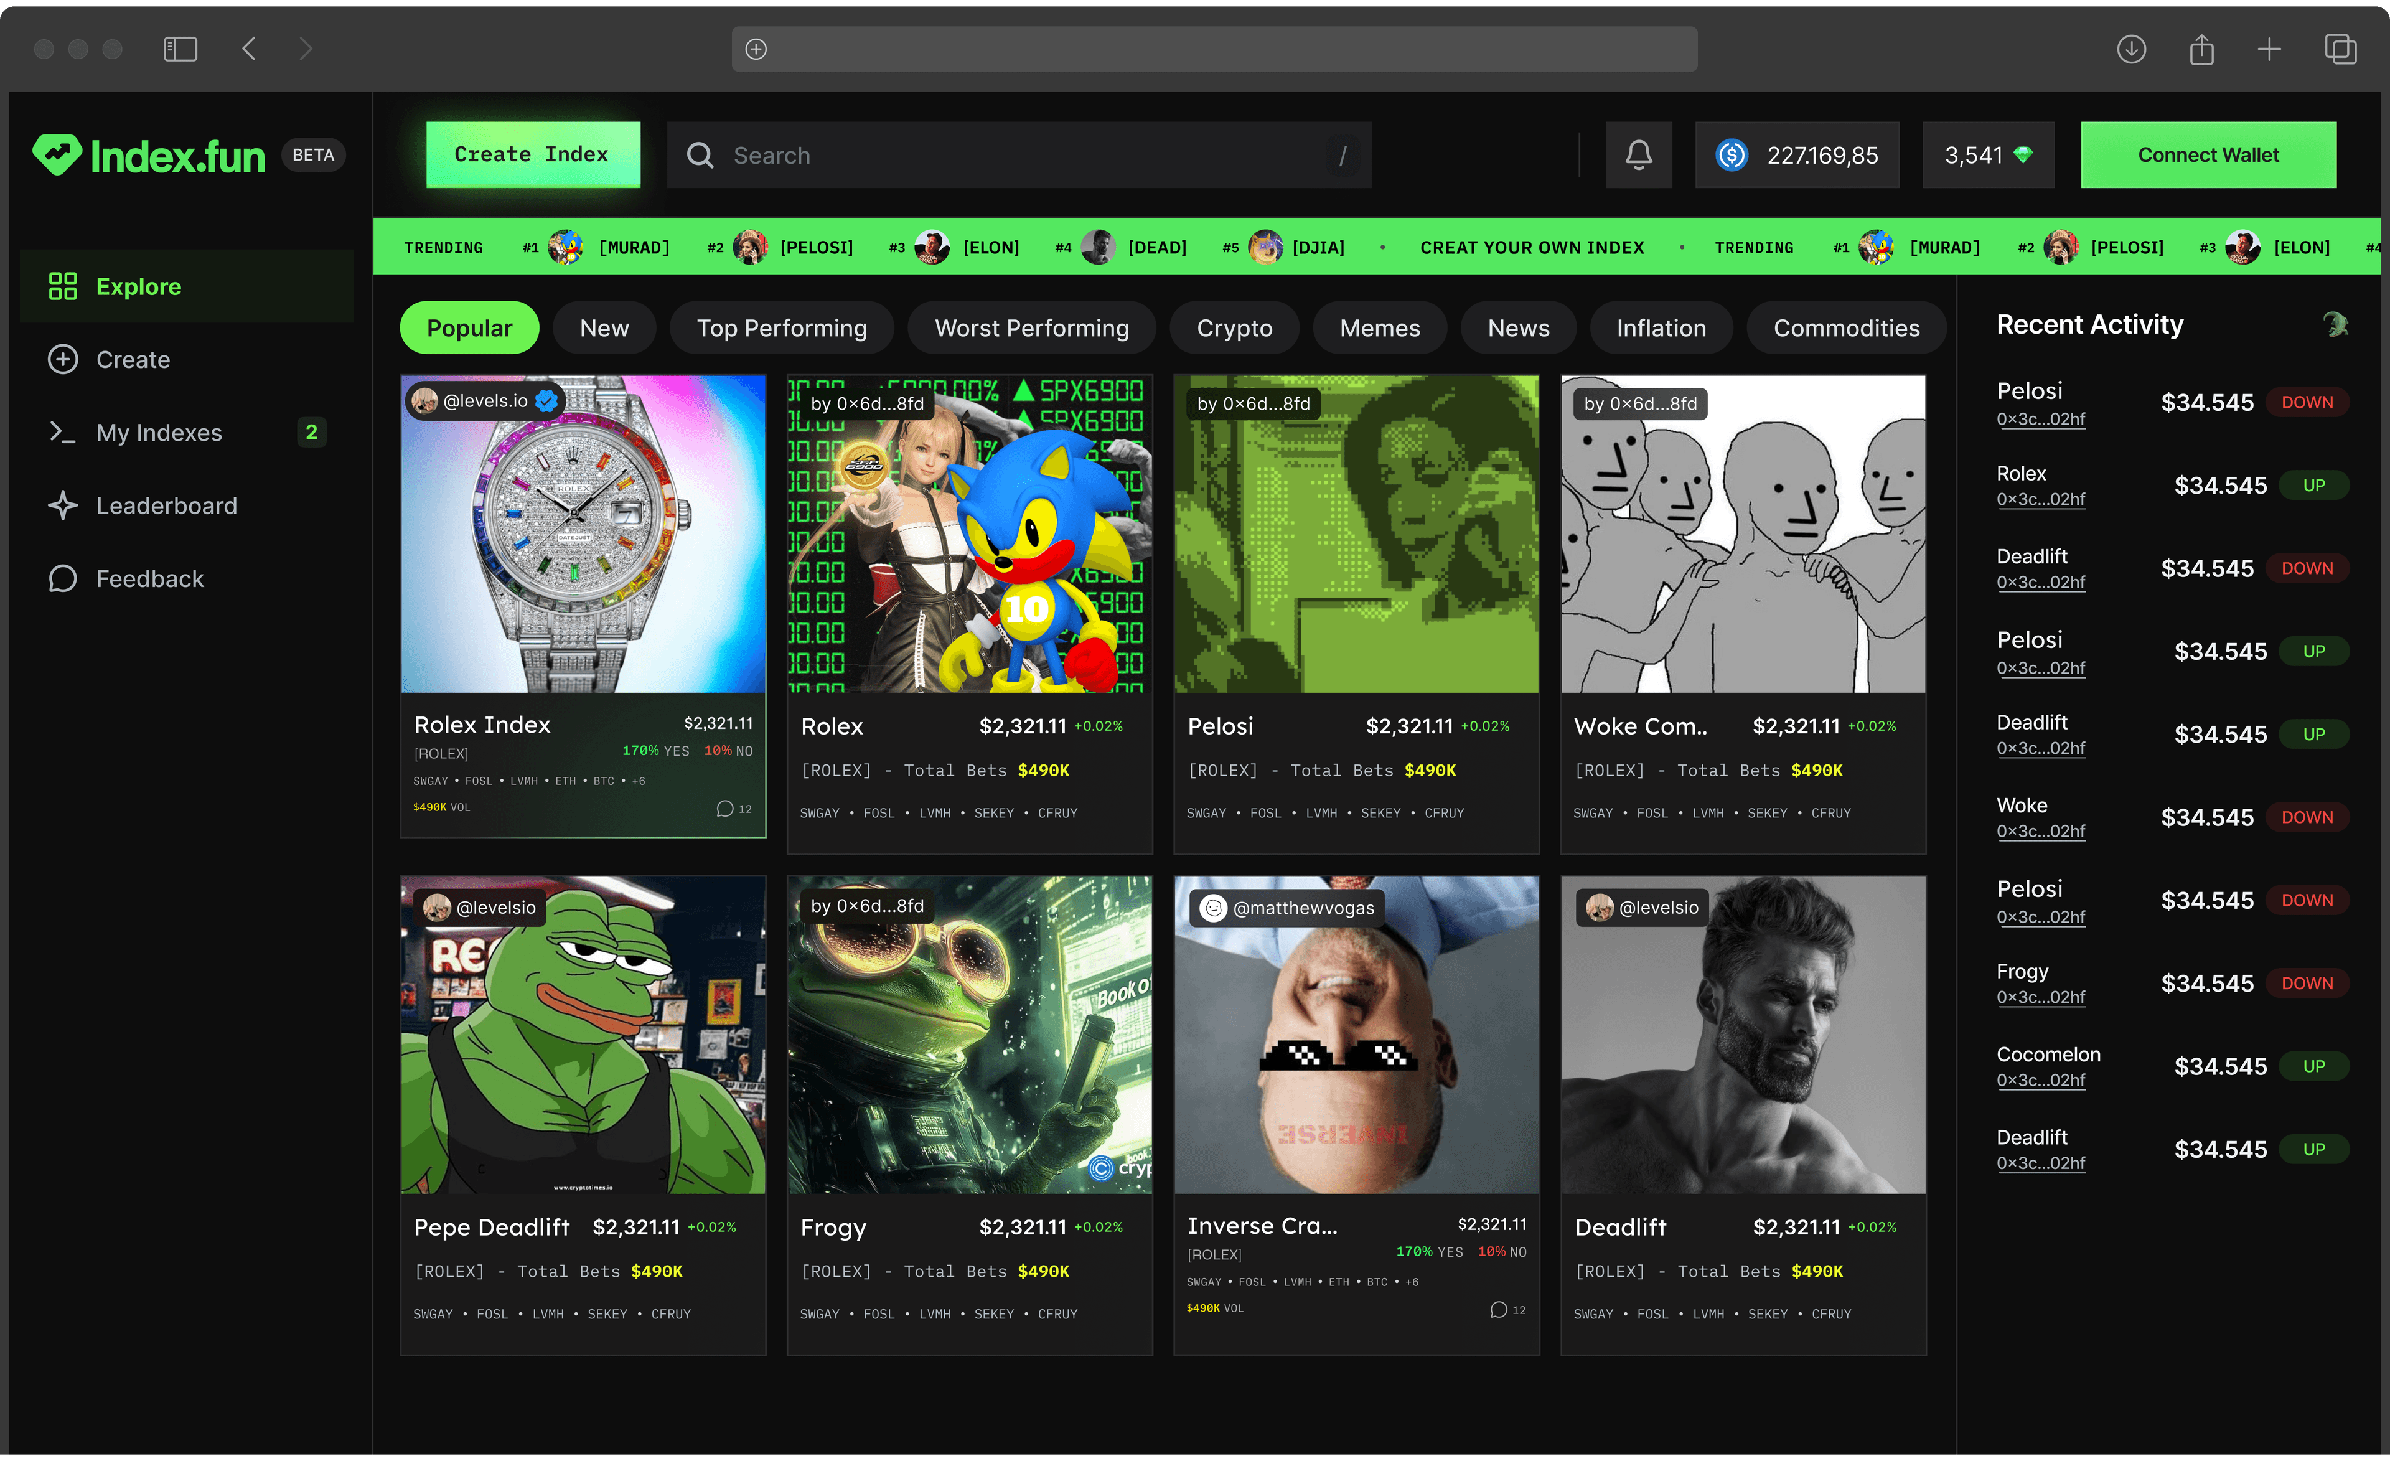Switch to the Worst Performing tab
The height and width of the screenshot is (1461, 2390).
1032,328
